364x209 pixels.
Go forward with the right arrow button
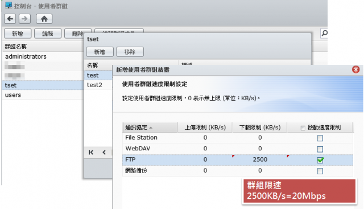24,19
